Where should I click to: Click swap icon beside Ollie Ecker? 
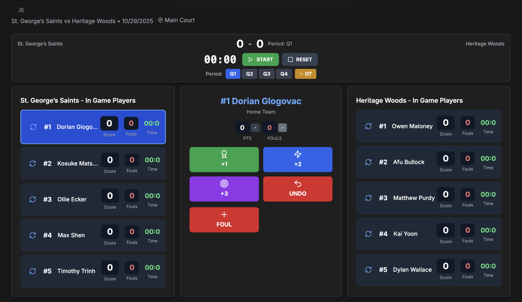point(33,199)
